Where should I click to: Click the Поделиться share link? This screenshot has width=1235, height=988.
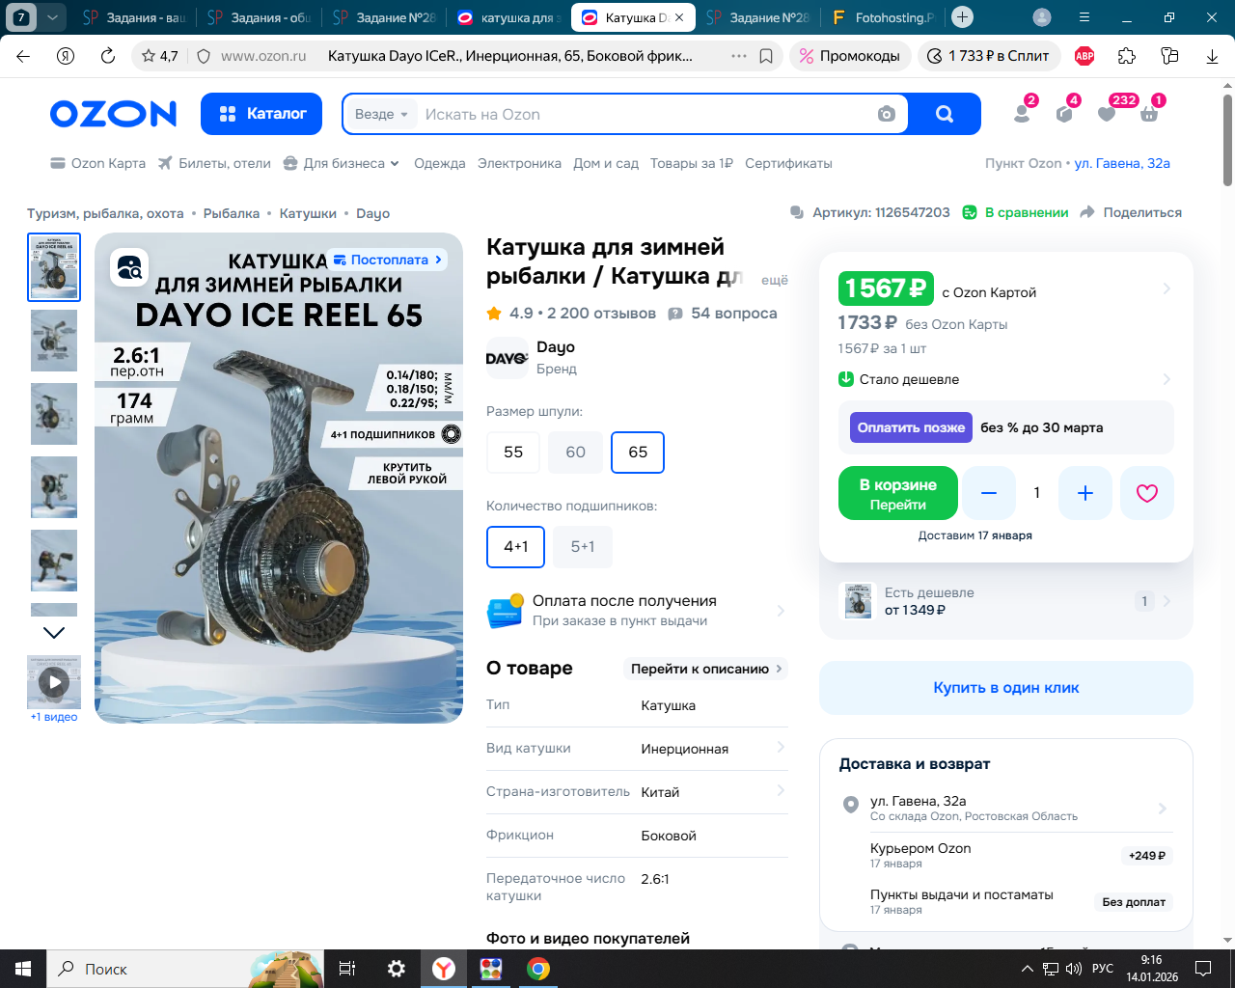click(x=1131, y=212)
